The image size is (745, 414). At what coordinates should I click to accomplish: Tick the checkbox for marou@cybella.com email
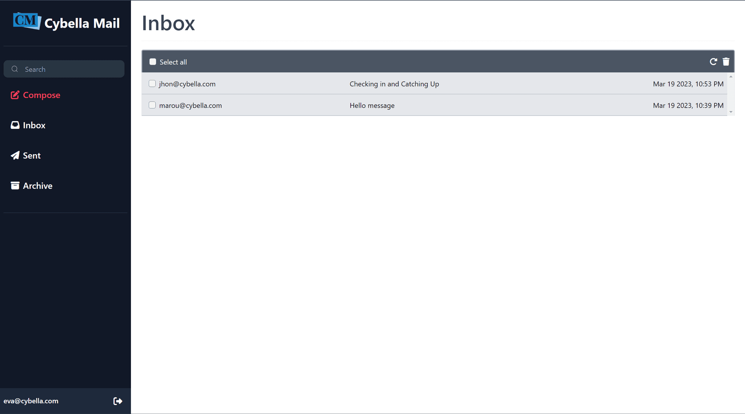click(x=152, y=105)
